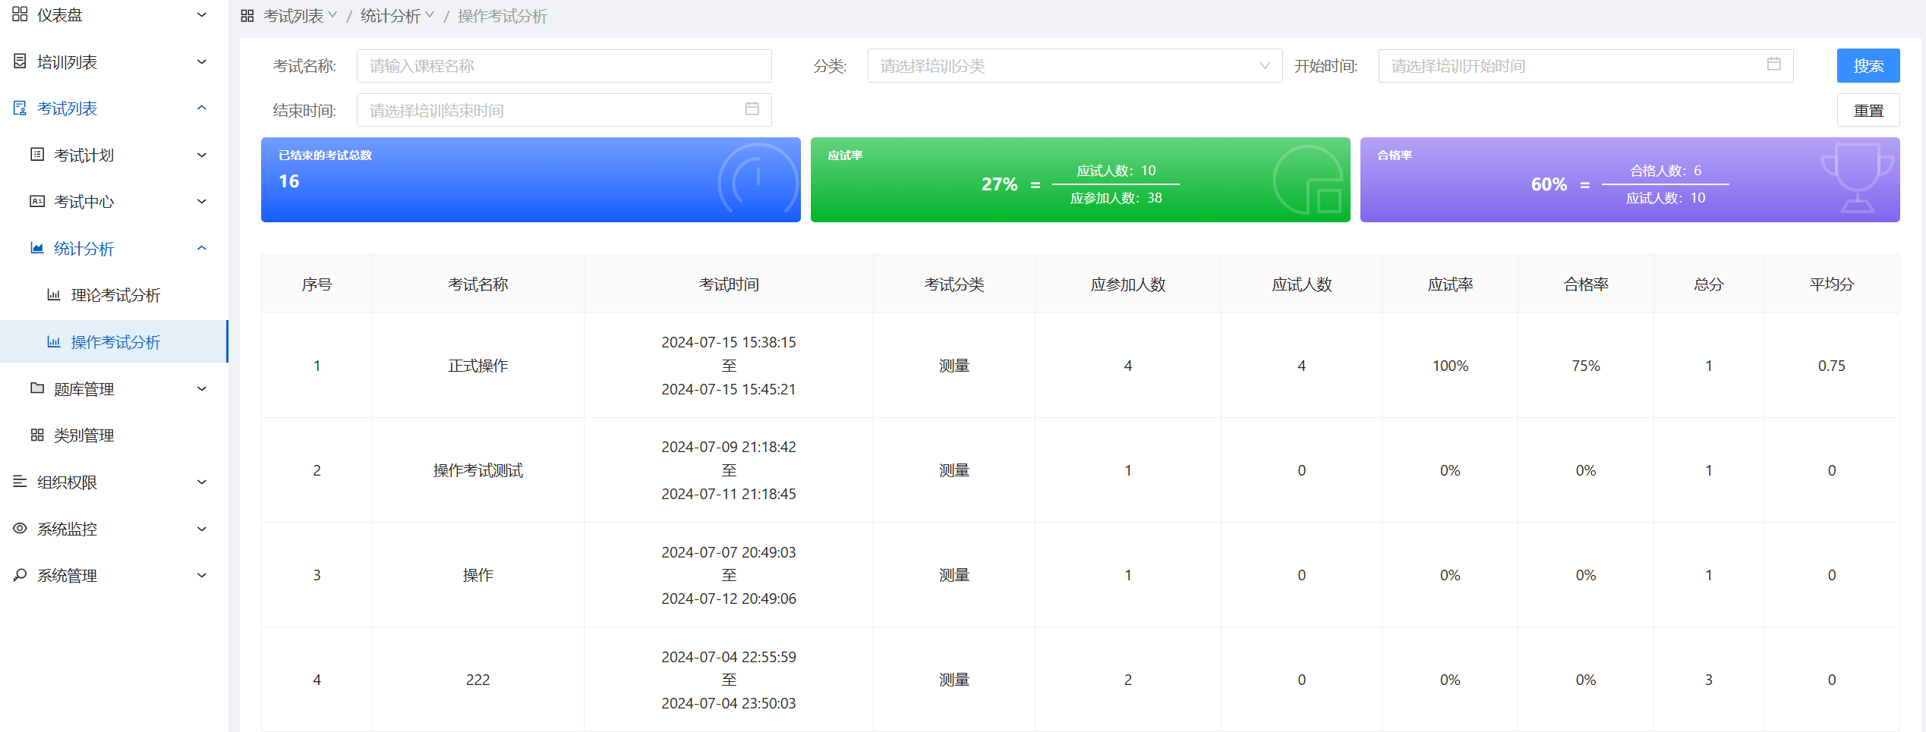Click the statistics analysis chart icon
The image size is (1926, 732).
click(36, 248)
